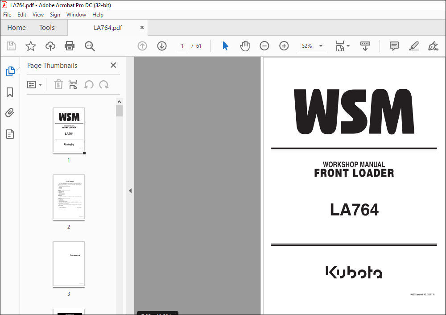Add a comment sticky note
Screen dimensions: 446x315
[x=394, y=46]
